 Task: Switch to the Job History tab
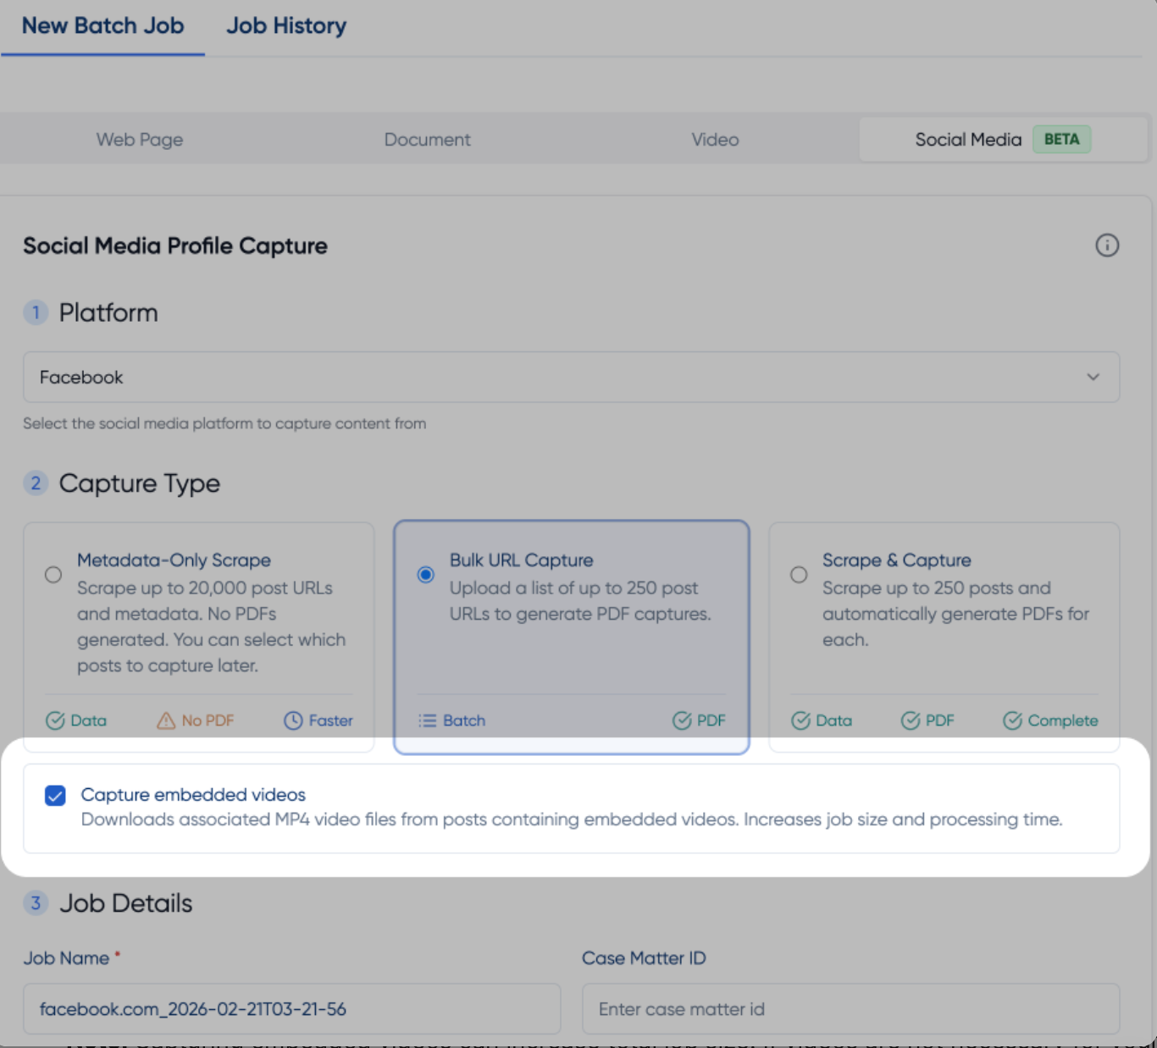(x=286, y=26)
